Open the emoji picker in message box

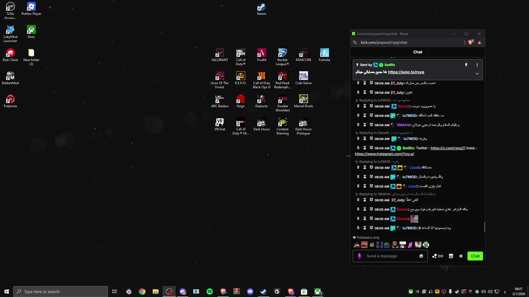pos(421,256)
